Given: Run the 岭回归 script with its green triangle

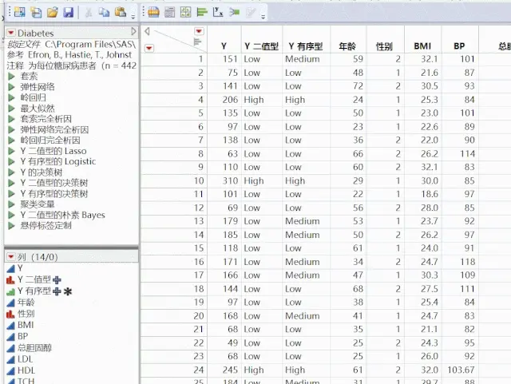Looking at the screenshot, I should click(x=11, y=97).
